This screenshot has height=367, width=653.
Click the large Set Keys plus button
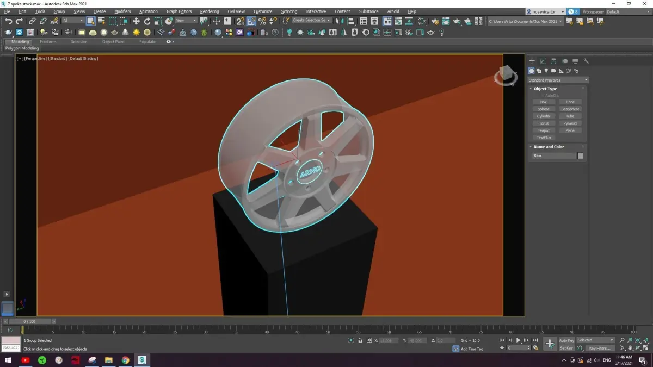tap(550, 344)
